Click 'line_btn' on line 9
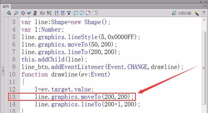 click(x=35, y=67)
